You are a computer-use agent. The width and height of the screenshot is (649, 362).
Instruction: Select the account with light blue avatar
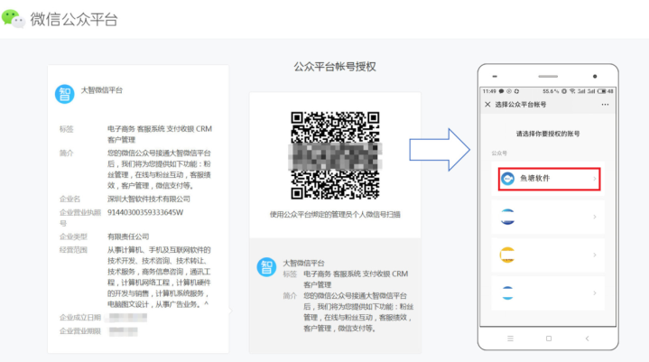pos(548,292)
